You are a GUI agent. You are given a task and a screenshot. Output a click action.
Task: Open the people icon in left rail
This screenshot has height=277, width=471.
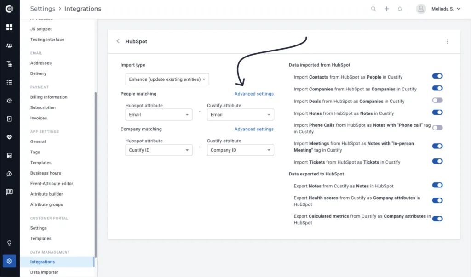(9, 45)
